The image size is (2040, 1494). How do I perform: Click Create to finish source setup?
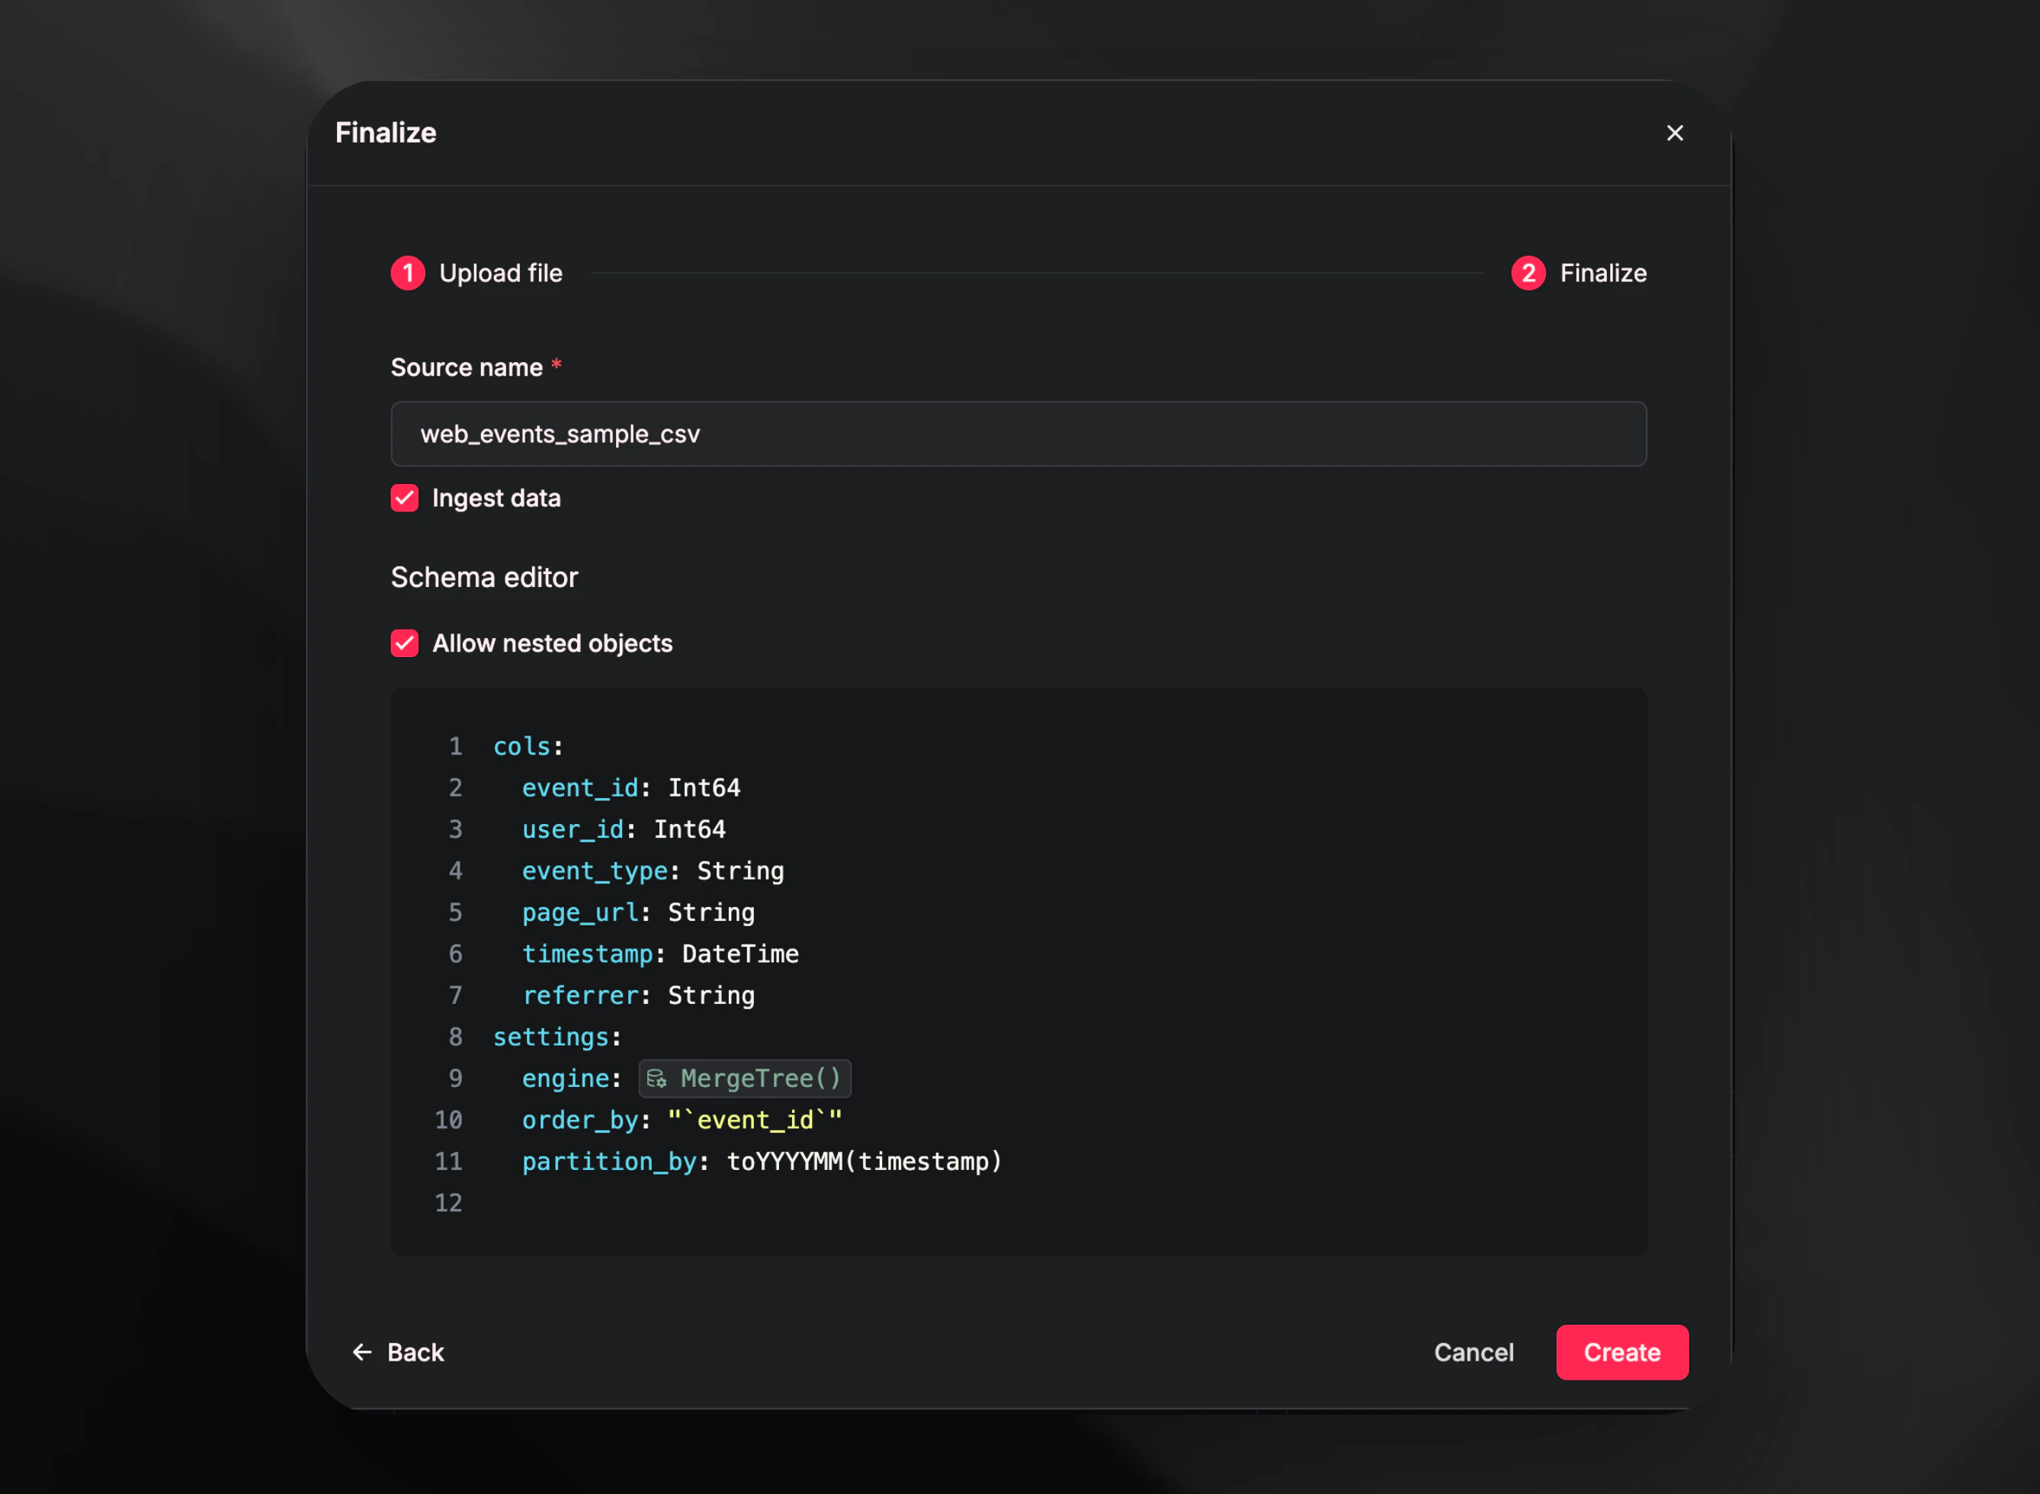(x=1621, y=1352)
